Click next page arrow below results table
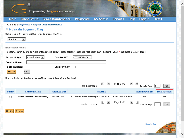This screenshot has height=138, width=184. pos(131,102)
